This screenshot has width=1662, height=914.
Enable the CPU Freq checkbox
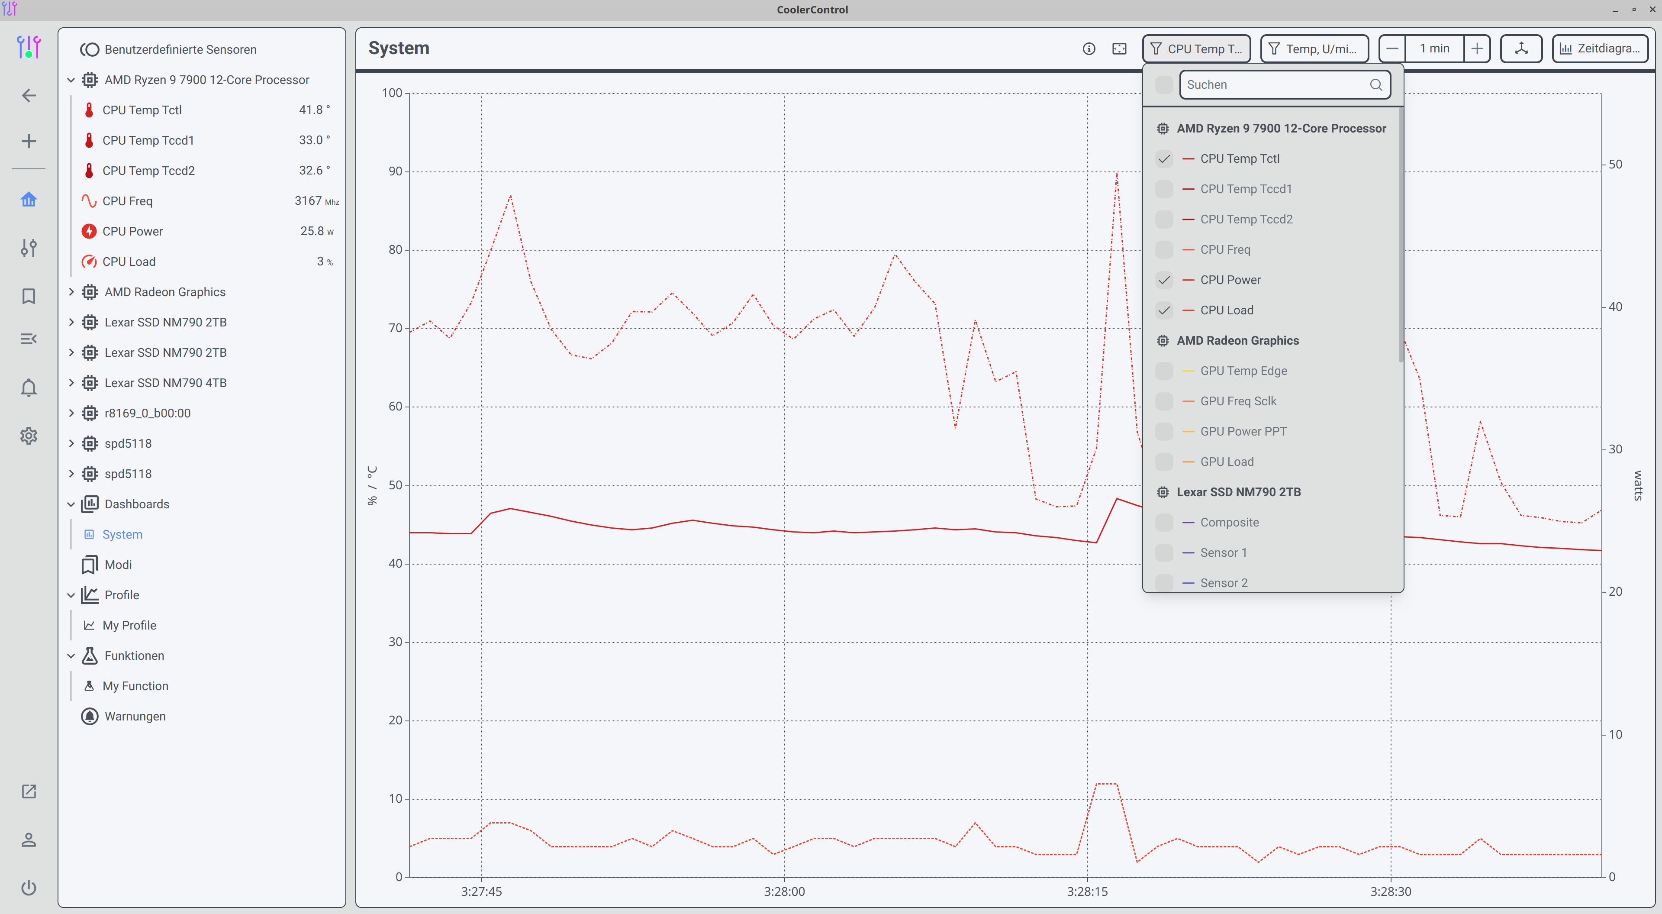tap(1164, 250)
